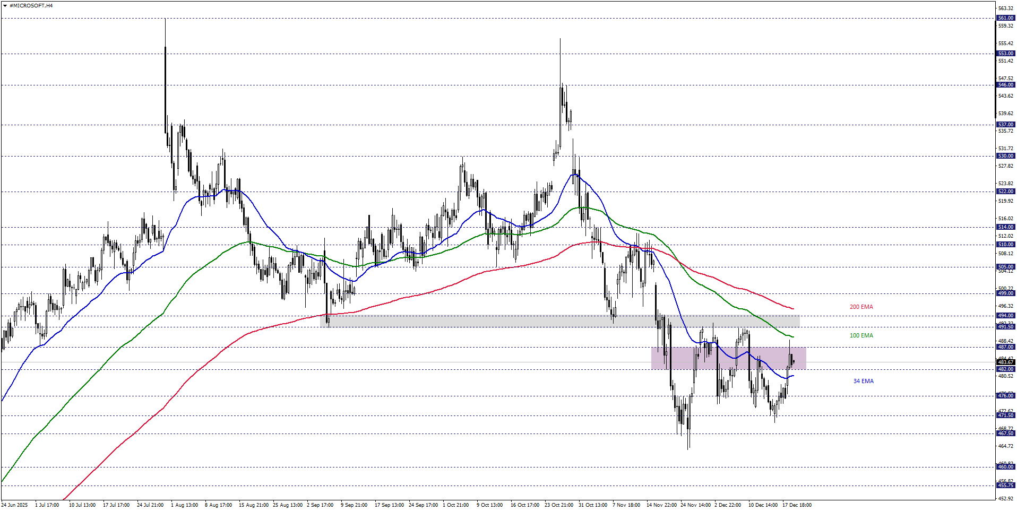Click the 17 Dec 18:00 time axis label
1017x511 pixels.
coord(796,505)
